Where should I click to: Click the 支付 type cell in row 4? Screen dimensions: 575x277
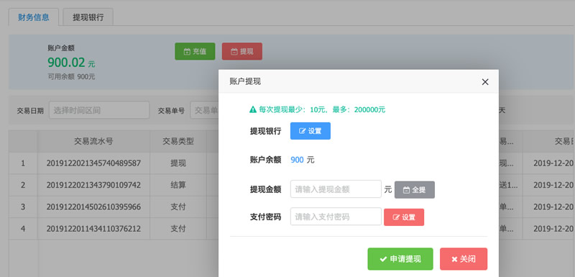178,229
